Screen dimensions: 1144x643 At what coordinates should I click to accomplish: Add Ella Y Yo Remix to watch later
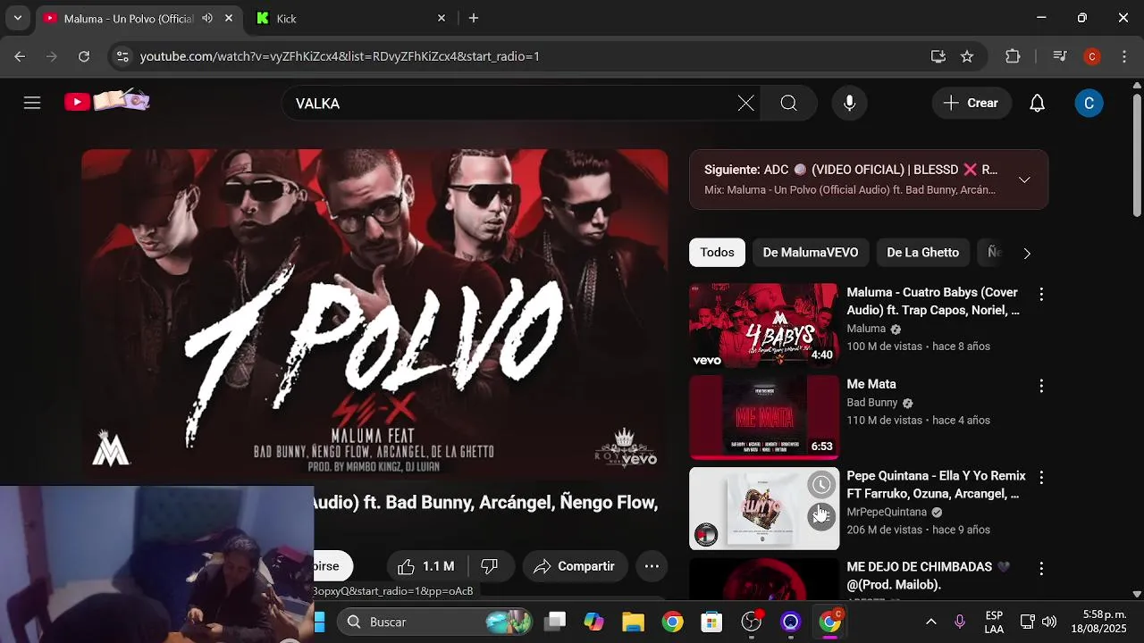click(x=821, y=485)
